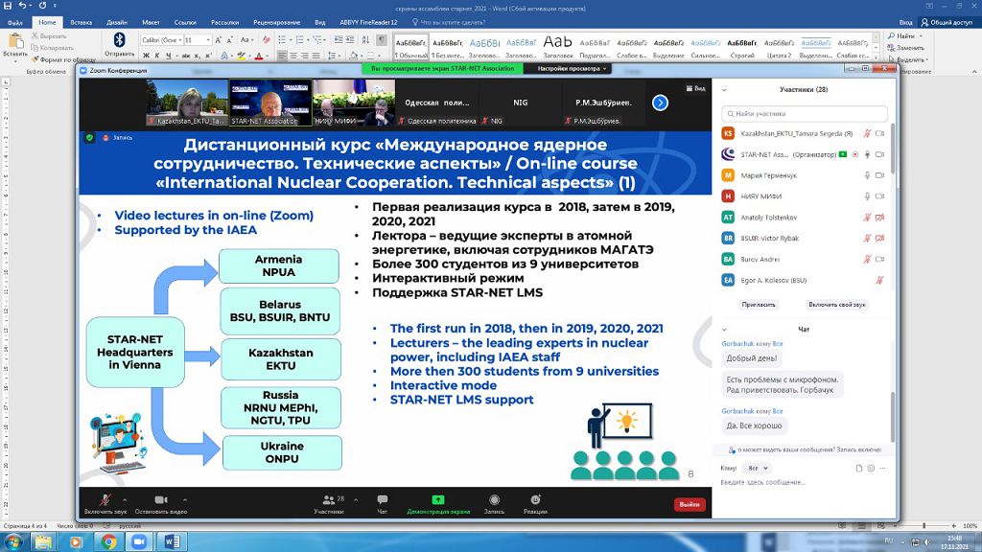Image resolution: width=982 pixels, height=552 pixels.
Task: Open the File tab in Word
Action: [x=15, y=23]
